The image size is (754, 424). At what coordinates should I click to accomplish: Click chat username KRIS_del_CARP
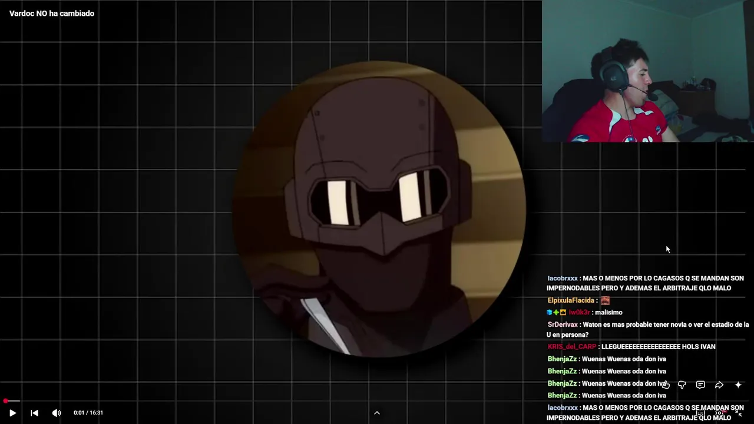[x=572, y=347]
